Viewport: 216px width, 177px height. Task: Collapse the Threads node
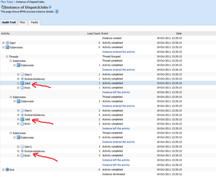tap(7, 57)
